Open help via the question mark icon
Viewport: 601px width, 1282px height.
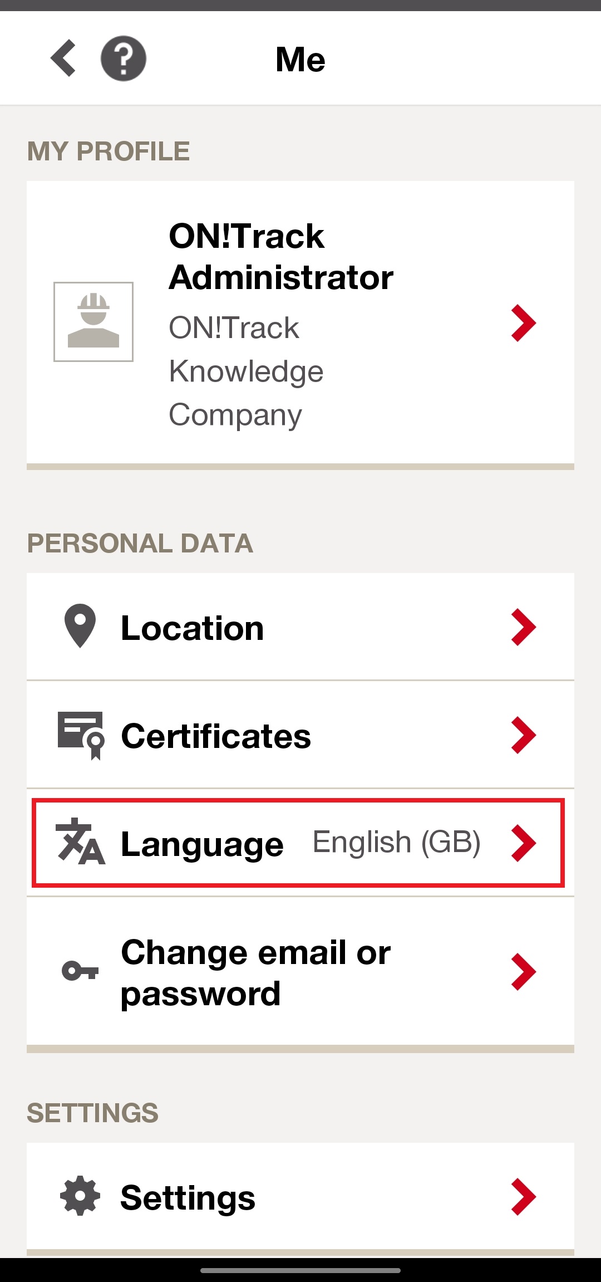tap(124, 58)
